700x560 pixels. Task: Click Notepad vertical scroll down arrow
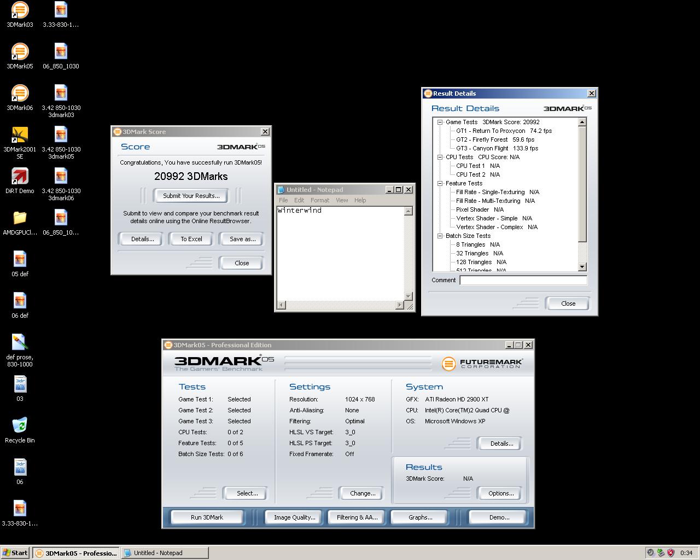(x=409, y=296)
